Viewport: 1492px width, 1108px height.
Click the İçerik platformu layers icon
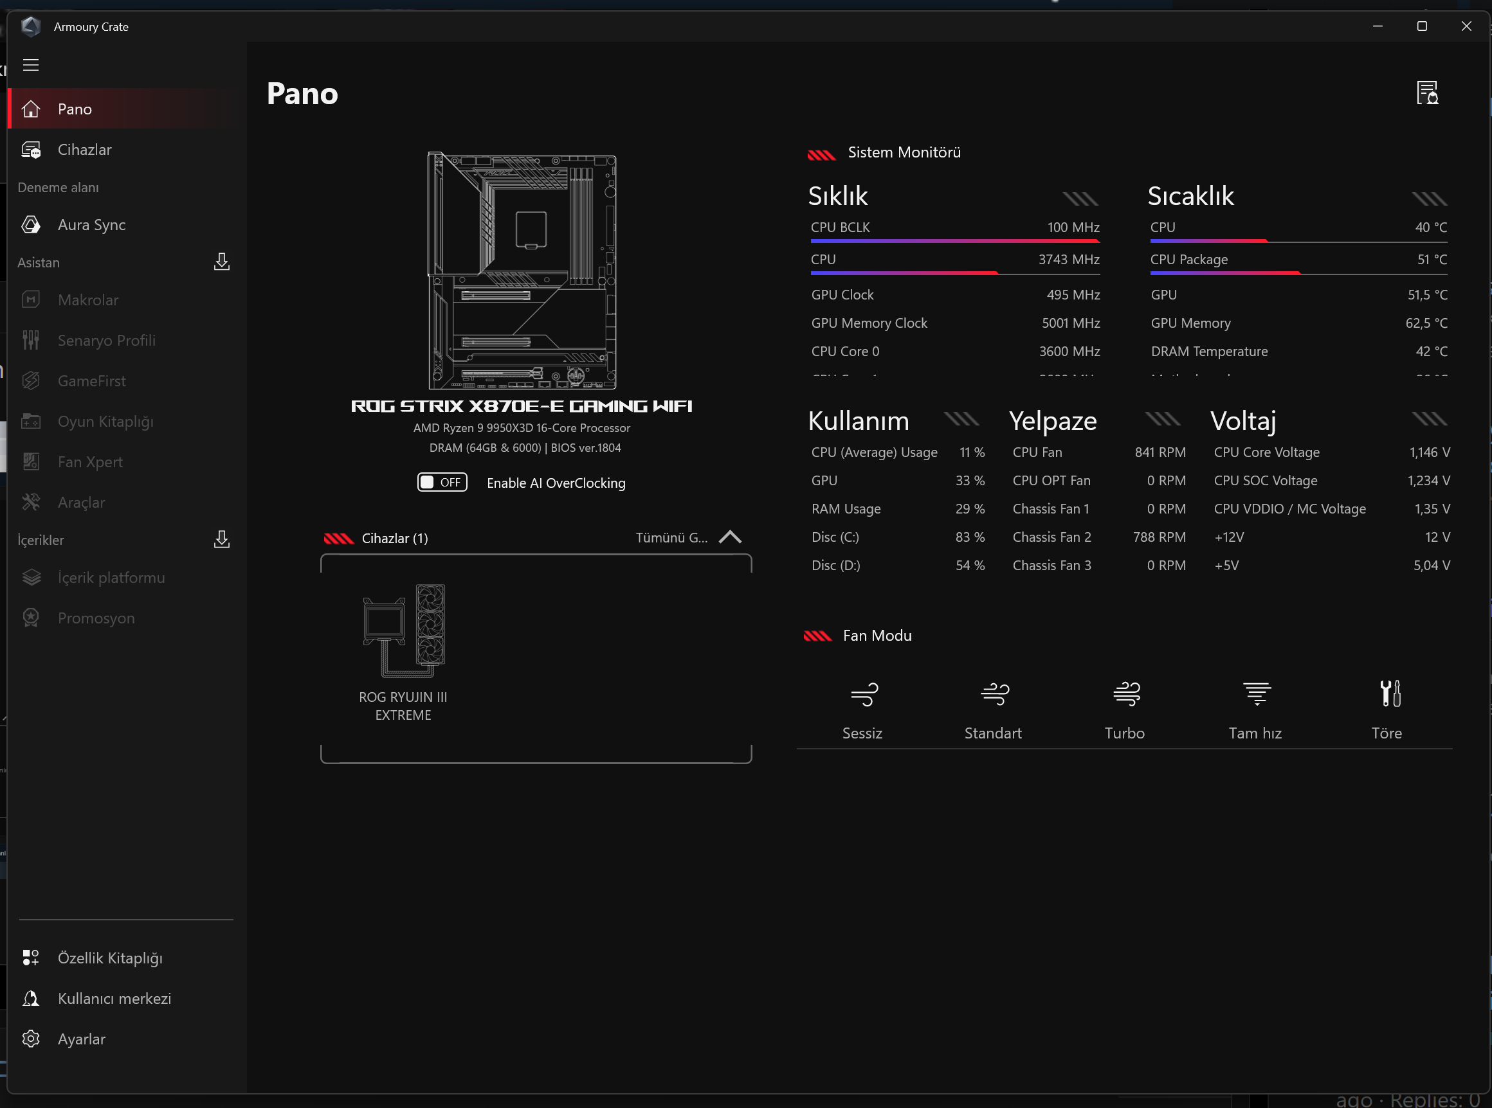31,578
